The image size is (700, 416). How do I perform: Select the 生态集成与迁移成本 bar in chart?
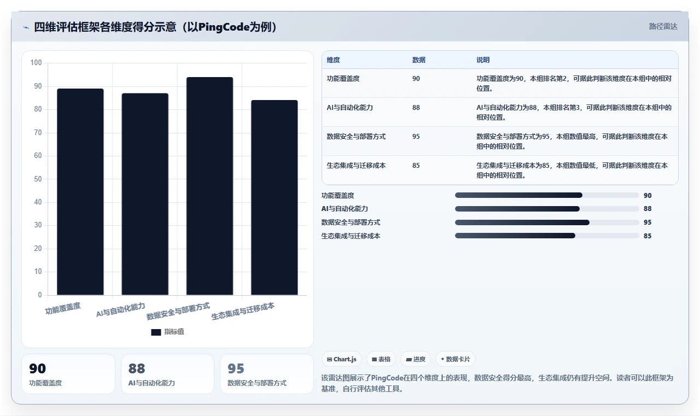pos(274,197)
